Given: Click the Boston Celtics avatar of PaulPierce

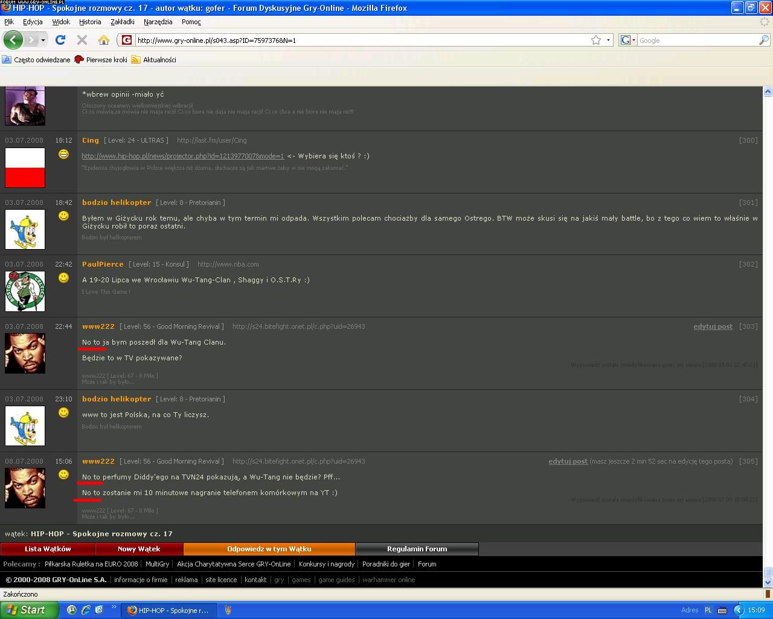Looking at the screenshot, I should click(25, 291).
